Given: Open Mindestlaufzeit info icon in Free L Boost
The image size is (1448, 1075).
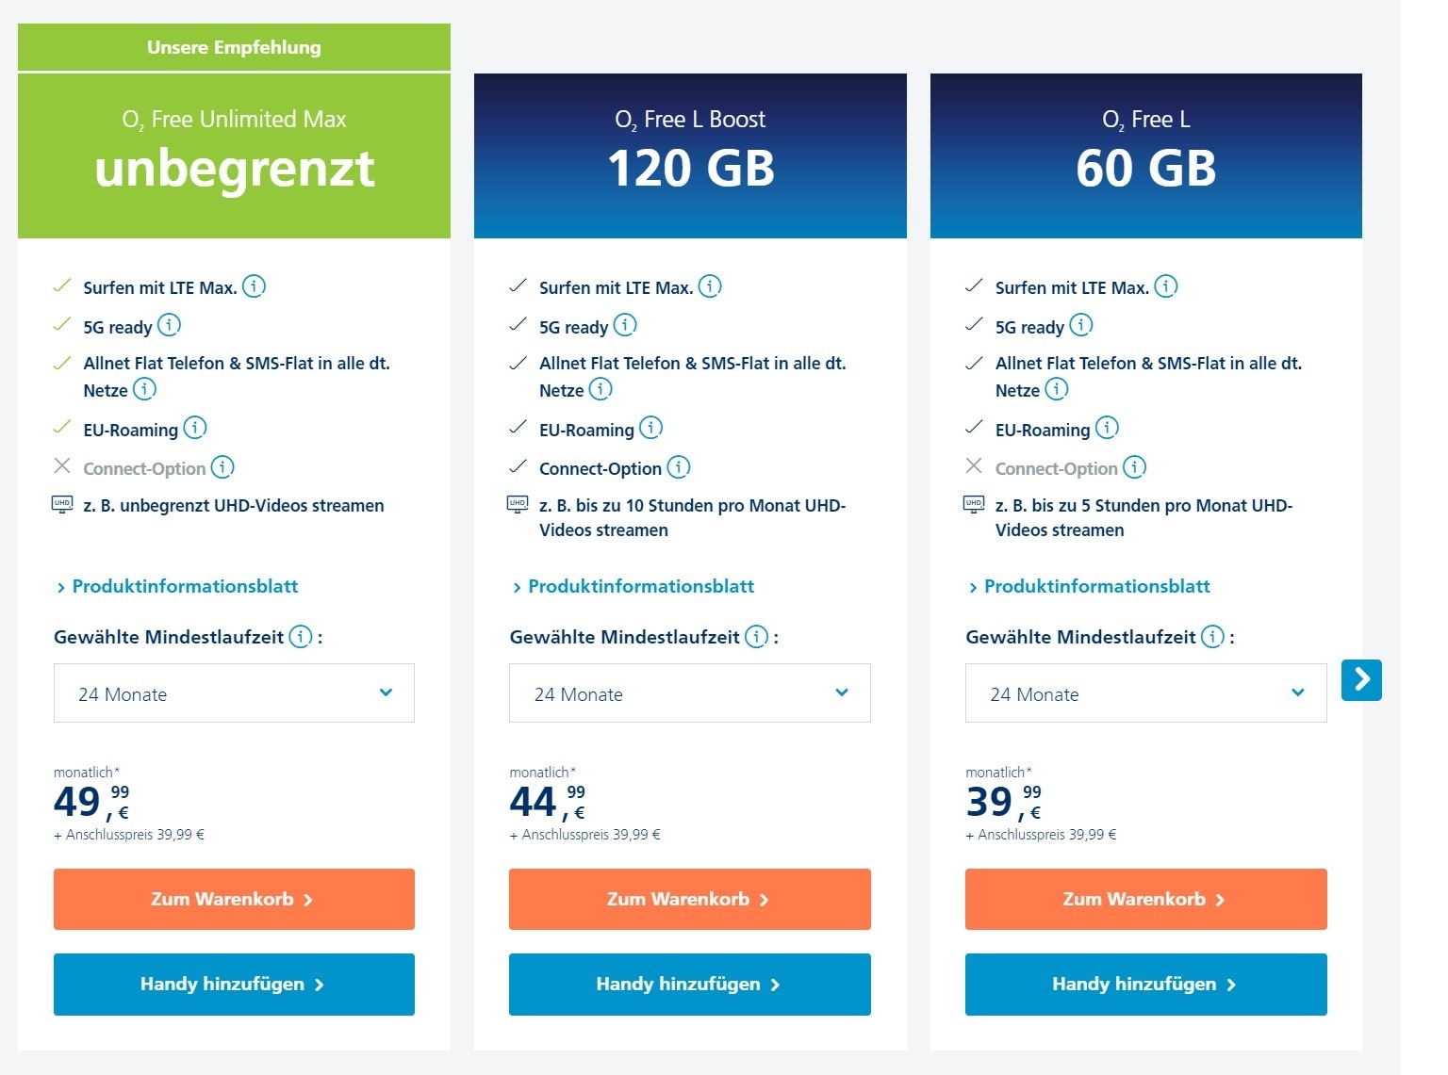Looking at the screenshot, I should coord(756,636).
